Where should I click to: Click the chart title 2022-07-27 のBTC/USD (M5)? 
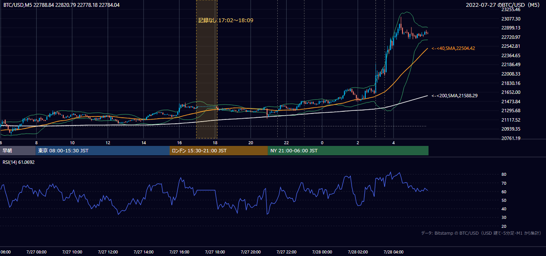point(503,5)
